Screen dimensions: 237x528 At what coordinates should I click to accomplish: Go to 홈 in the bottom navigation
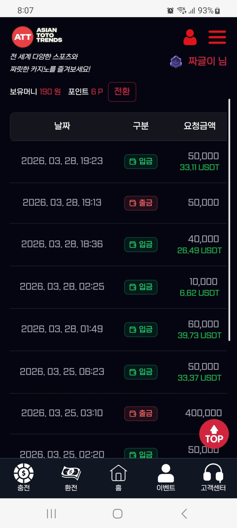[x=118, y=477]
